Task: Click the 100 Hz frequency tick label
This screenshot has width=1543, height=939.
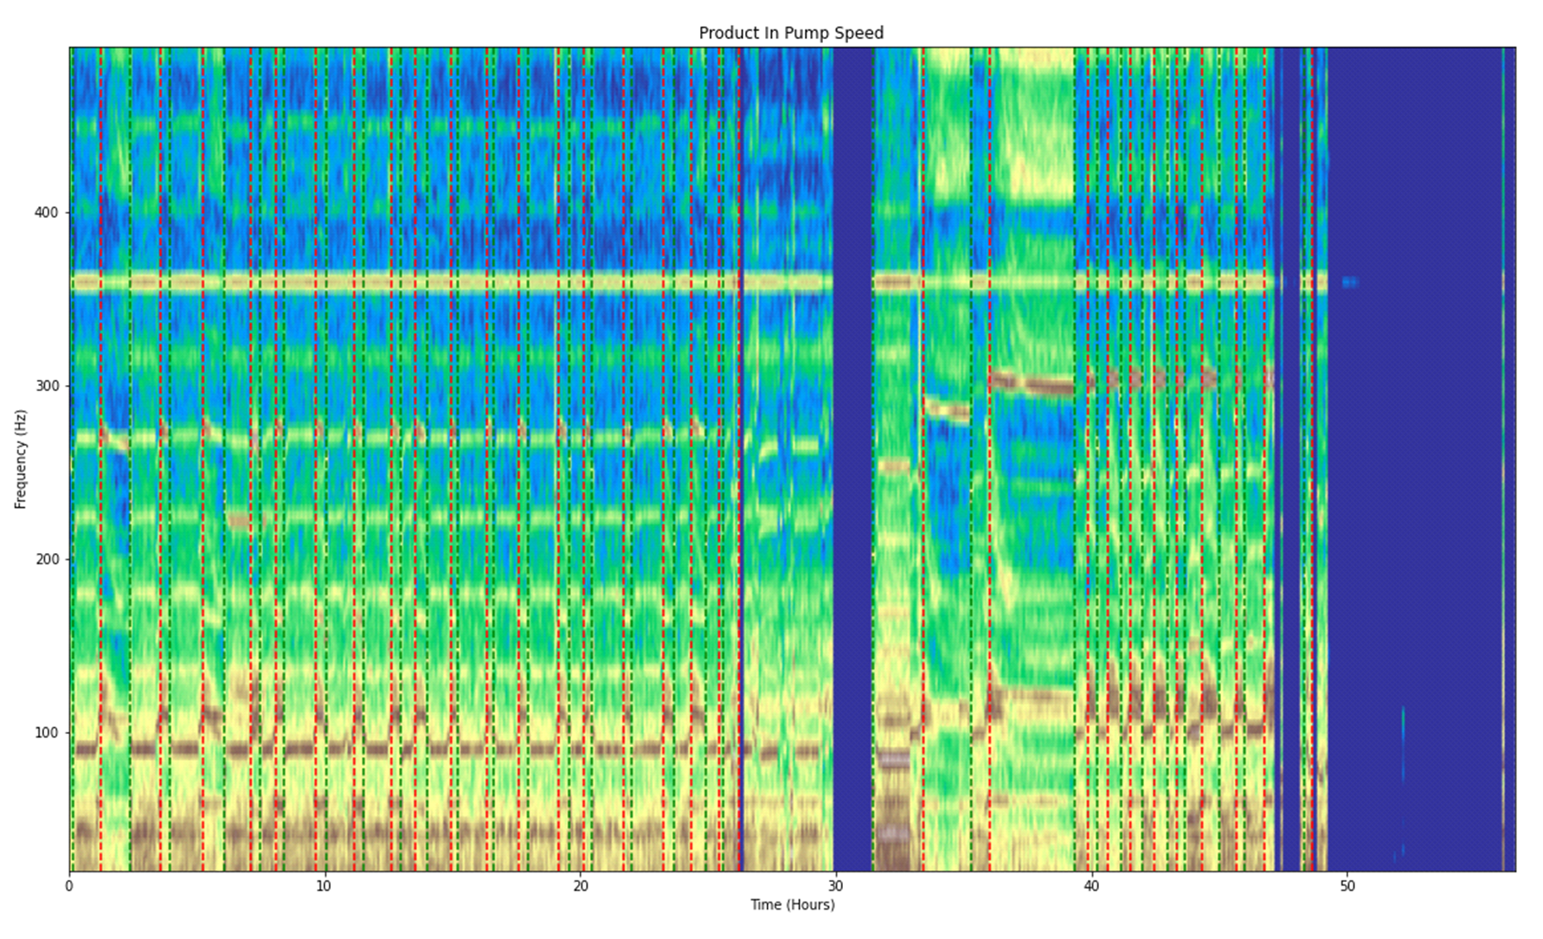Action: click(x=46, y=732)
